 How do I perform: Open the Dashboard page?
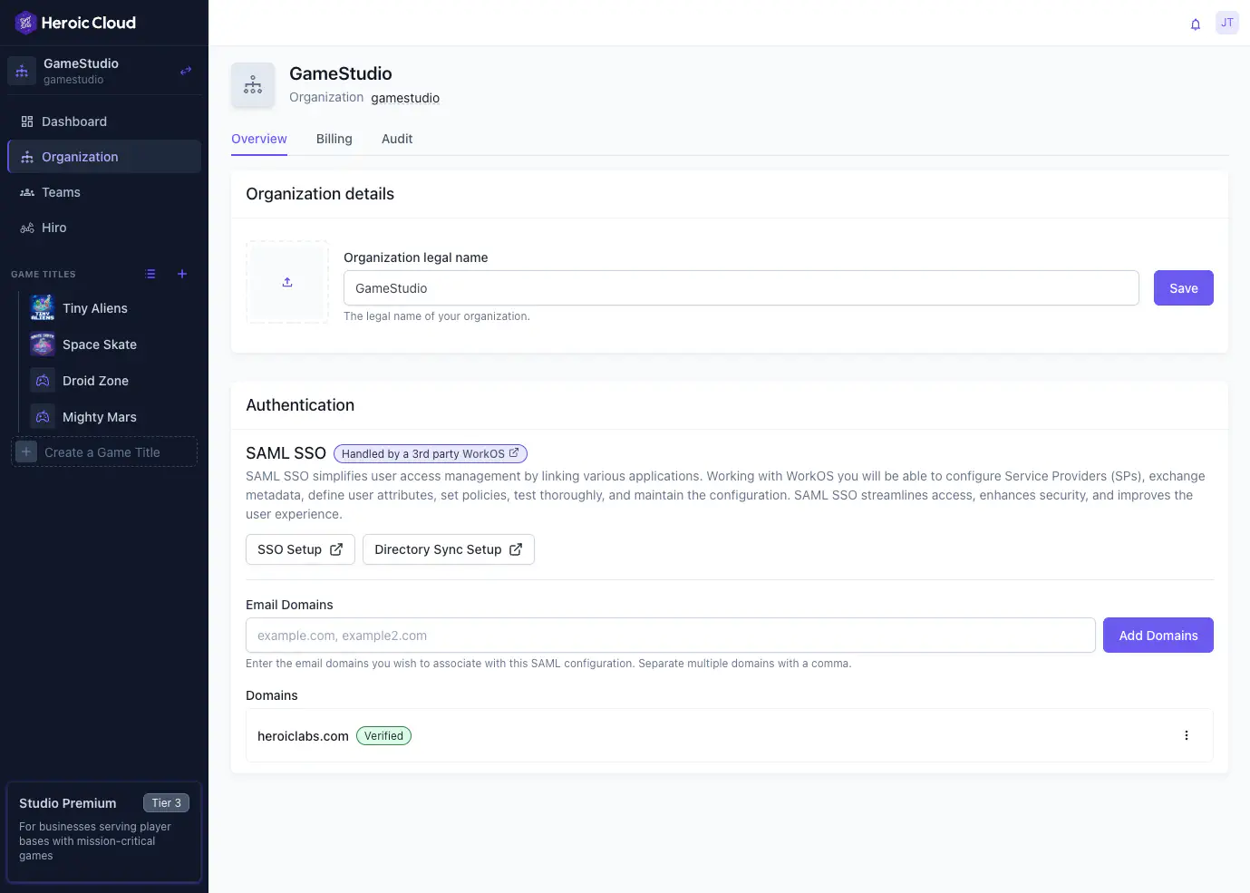(x=73, y=121)
